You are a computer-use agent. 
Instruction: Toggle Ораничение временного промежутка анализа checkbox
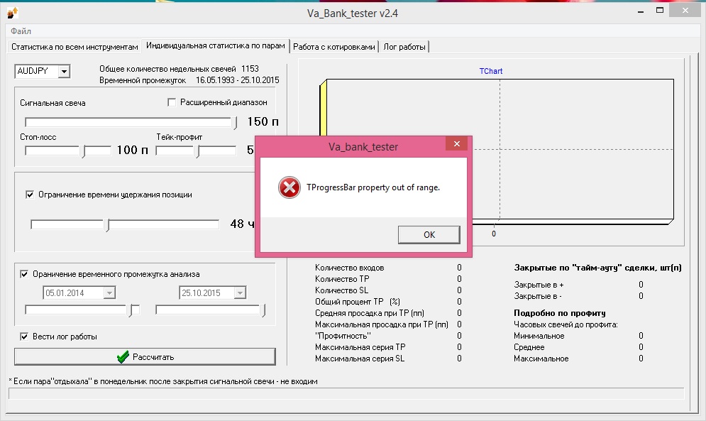coord(24,274)
